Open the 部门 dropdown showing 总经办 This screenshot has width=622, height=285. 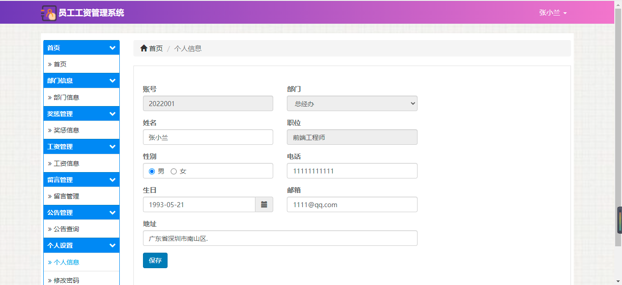point(352,103)
